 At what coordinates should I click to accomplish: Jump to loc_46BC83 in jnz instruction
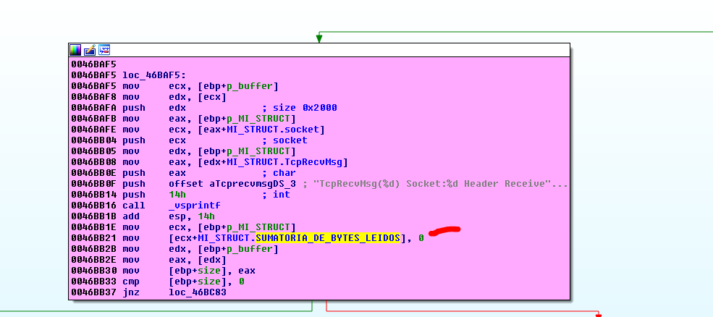point(195,292)
